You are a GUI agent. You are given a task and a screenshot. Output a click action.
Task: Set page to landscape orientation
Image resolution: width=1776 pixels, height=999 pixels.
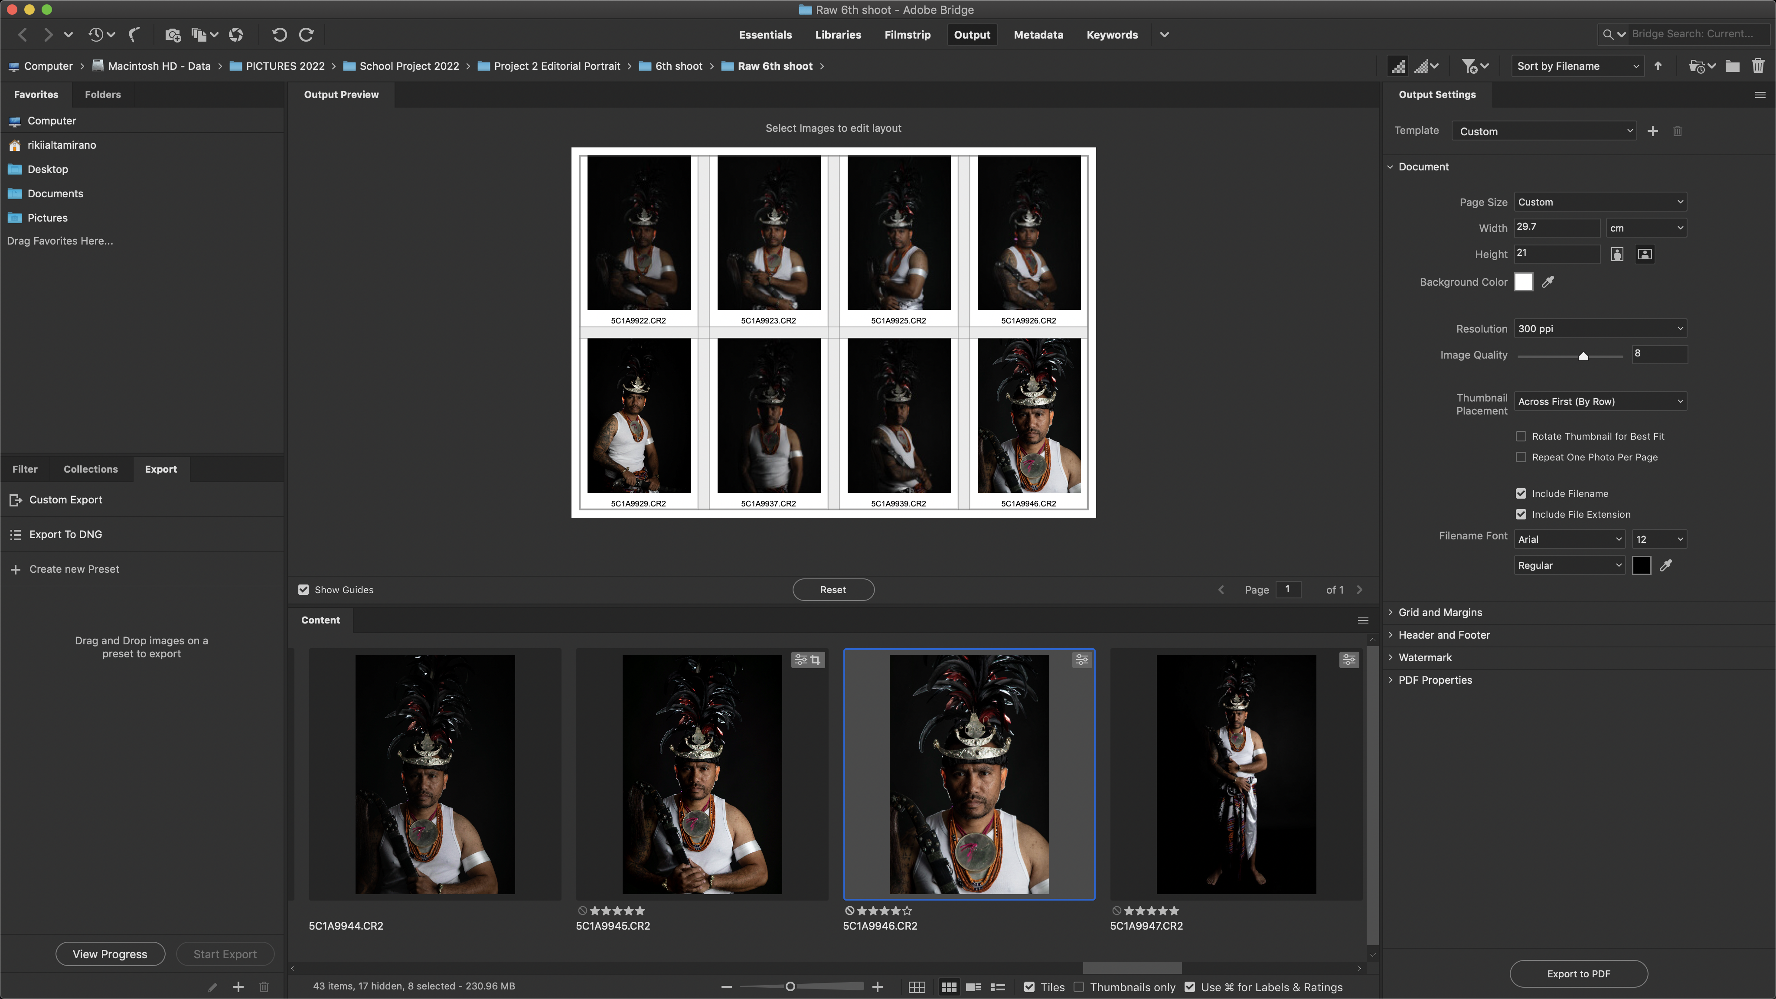1644,255
